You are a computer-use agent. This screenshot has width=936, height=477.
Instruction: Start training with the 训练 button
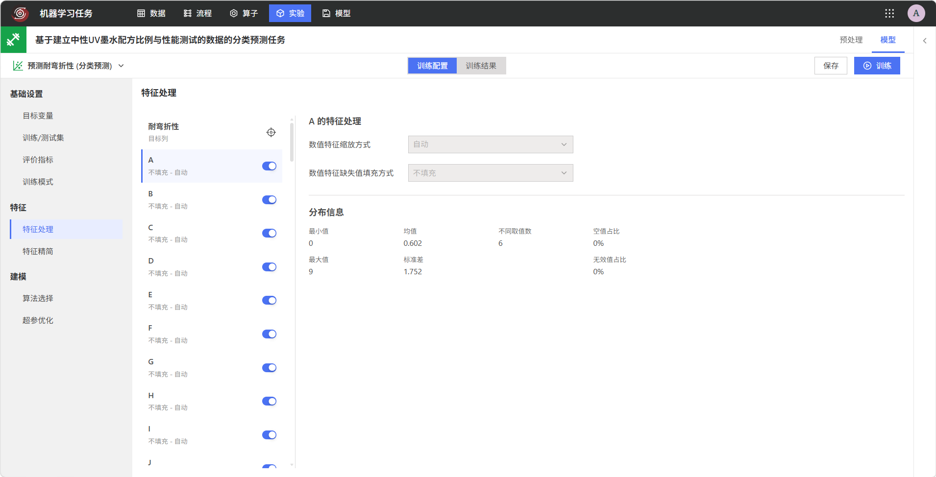tap(877, 66)
